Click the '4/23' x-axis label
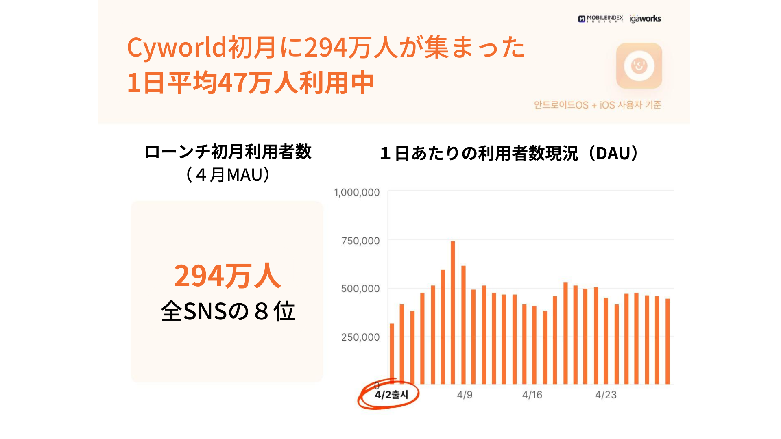Image resolution: width=781 pixels, height=439 pixels. [x=606, y=395]
